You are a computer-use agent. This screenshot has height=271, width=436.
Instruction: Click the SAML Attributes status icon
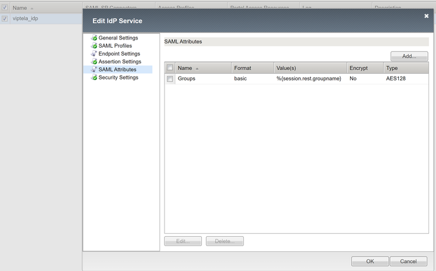94,70
